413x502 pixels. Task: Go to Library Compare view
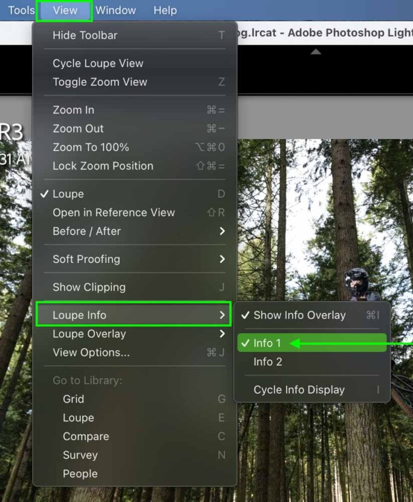pos(135,436)
